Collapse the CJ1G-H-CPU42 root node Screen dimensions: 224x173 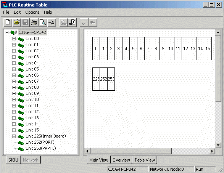6,32
